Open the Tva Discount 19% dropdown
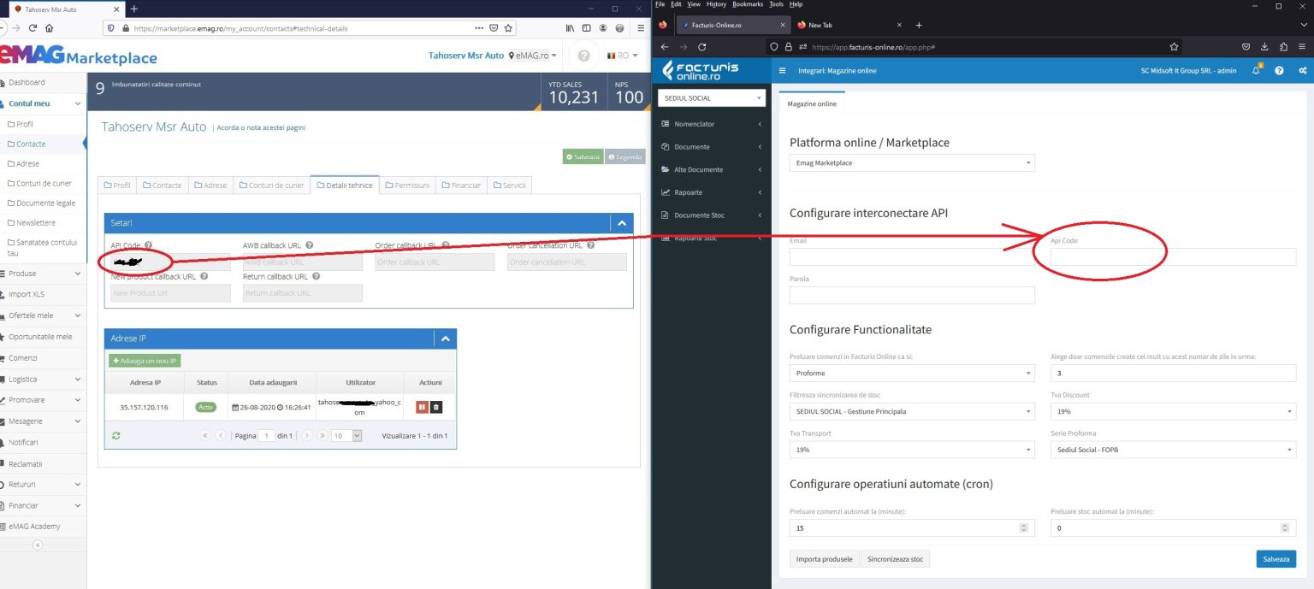This screenshot has width=1314, height=589. point(1173,411)
